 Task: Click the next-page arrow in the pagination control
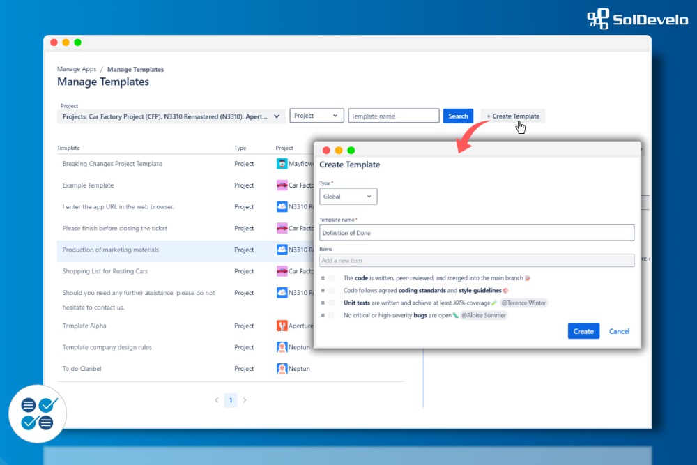tap(245, 400)
